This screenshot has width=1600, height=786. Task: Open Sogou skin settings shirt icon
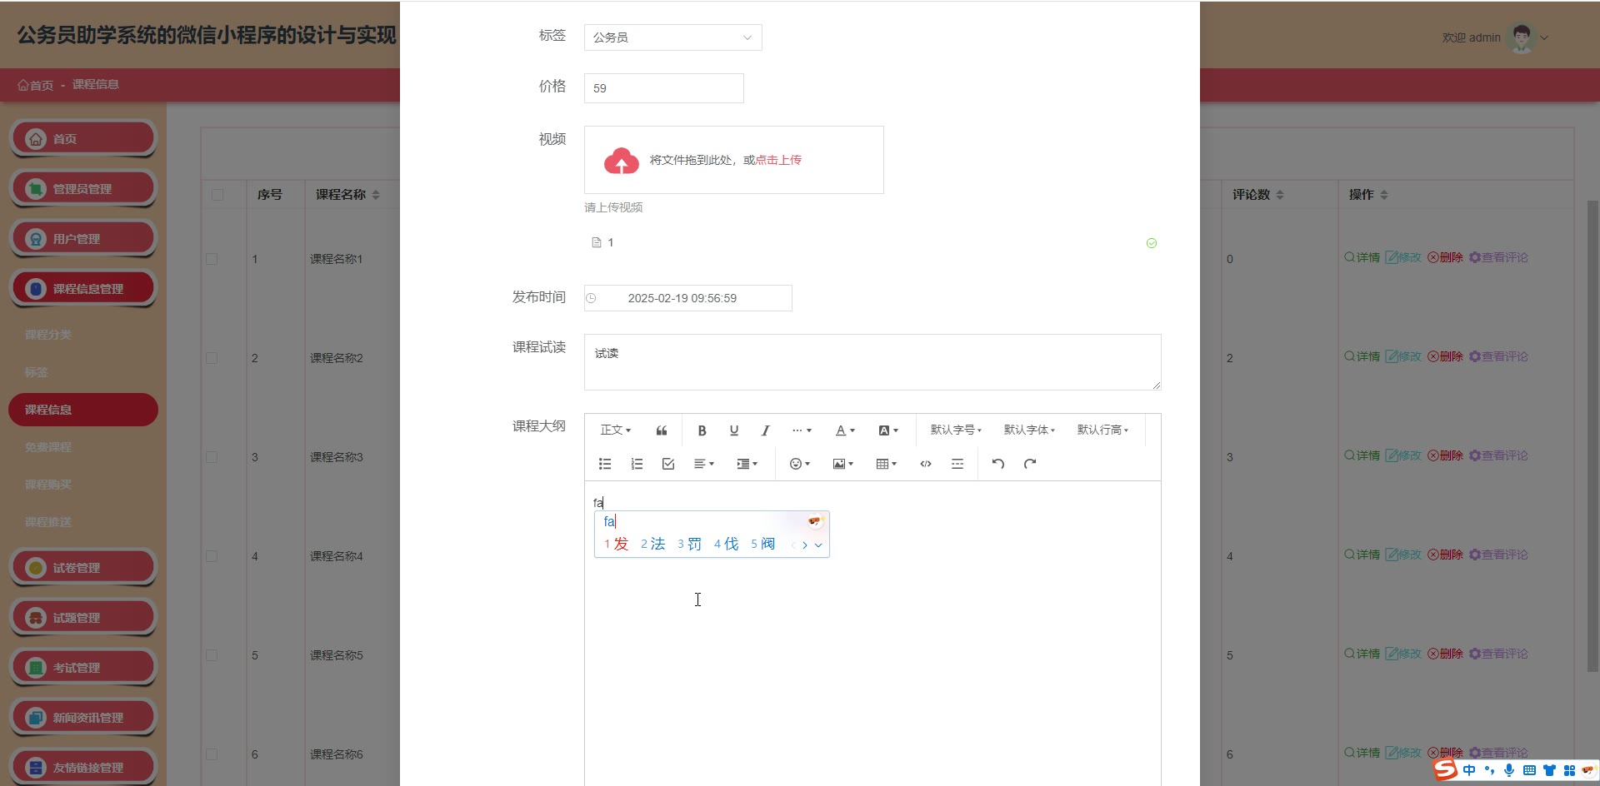[1549, 770]
